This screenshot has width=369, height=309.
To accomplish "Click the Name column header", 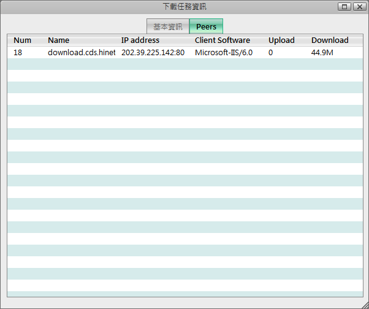I will tap(59, 40).
